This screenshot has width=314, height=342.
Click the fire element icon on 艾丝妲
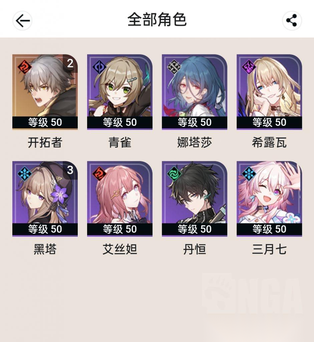click(99, 174)
